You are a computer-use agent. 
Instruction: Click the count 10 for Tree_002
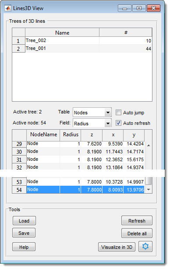tap(149, 41)
